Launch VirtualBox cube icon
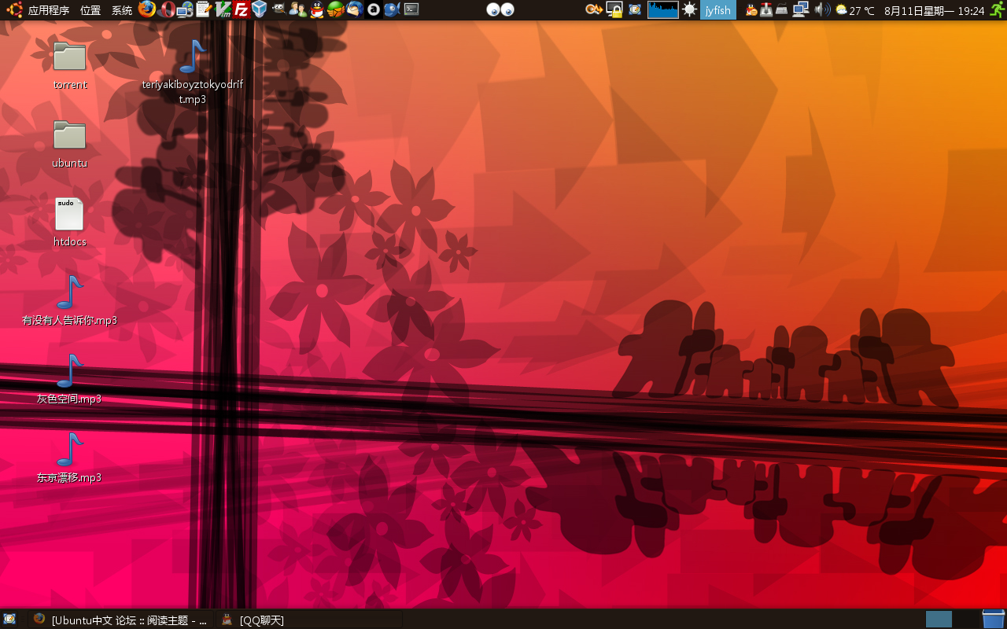 260,9
